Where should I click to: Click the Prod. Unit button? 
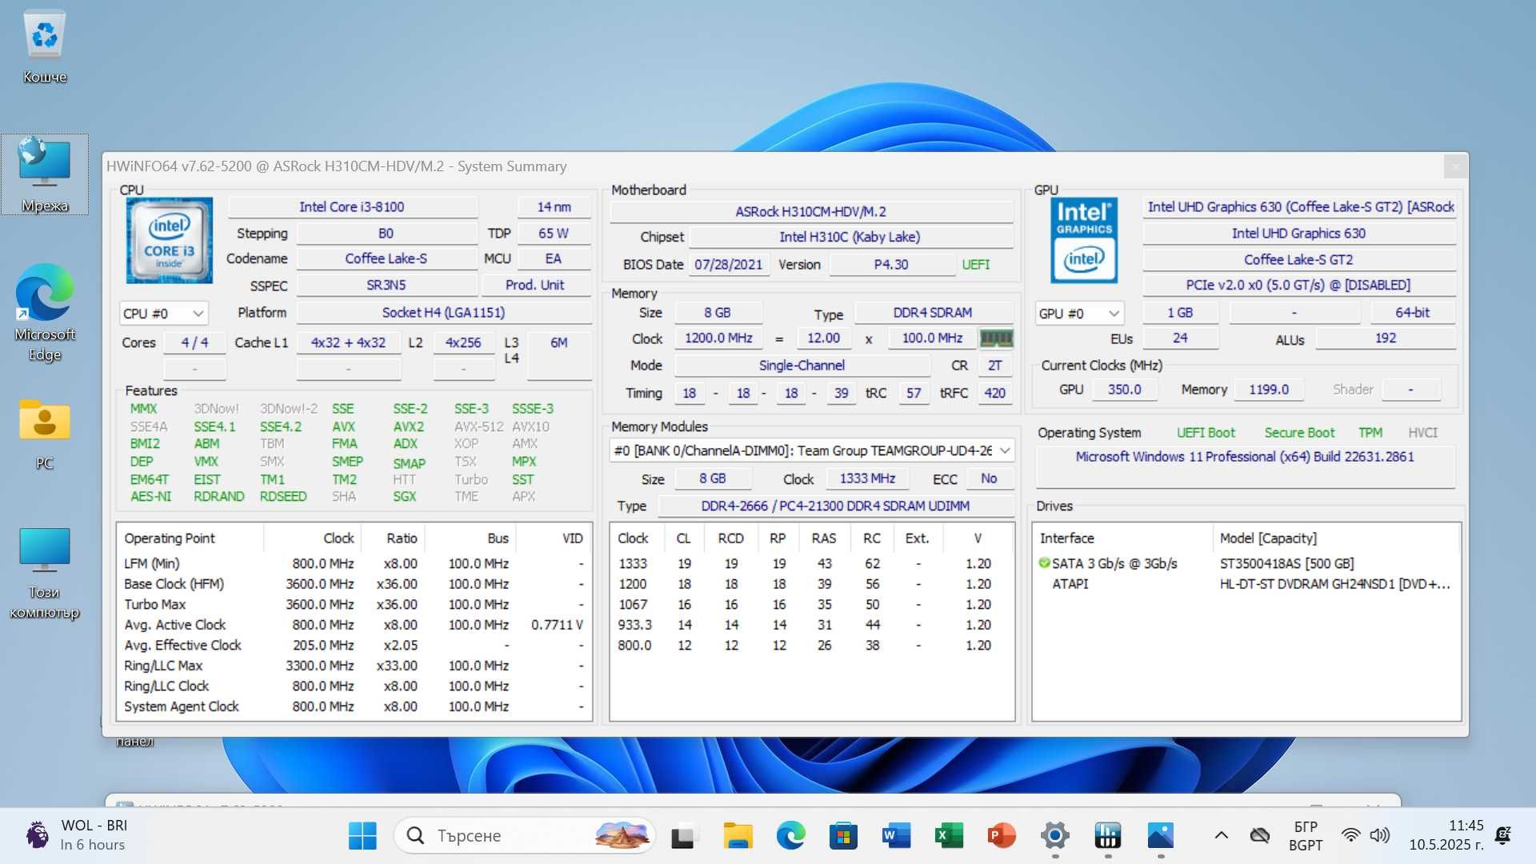tap(535, 285)
